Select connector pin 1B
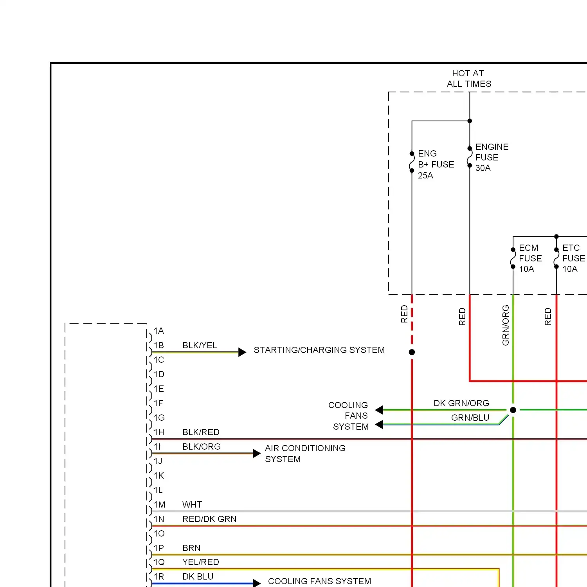This screenshot has width=587, height=587. [159, 346]
